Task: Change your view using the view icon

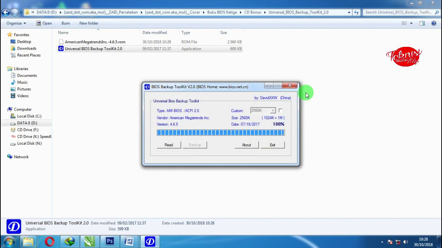Action: coord(404,23)
